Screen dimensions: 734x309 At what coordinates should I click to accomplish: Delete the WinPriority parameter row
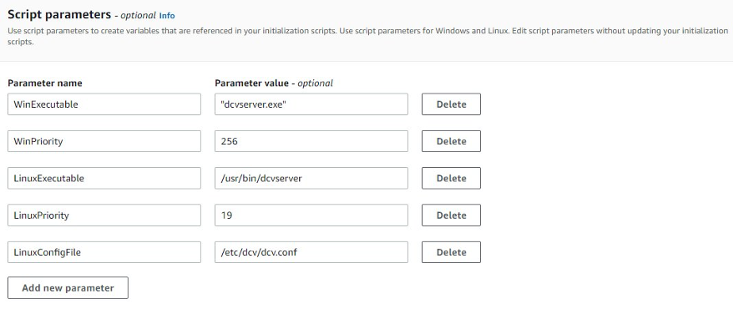451,141
